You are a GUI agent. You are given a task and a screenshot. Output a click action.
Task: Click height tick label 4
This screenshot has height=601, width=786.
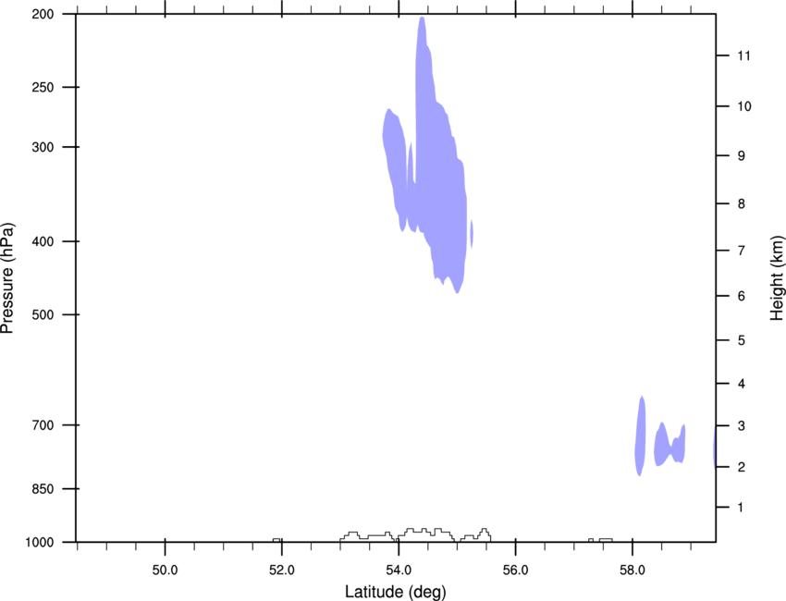click(x=742, y=384)
